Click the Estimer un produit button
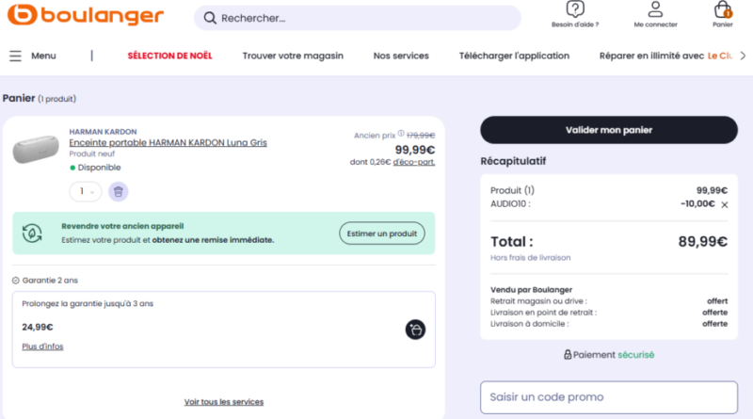Screen dimensions: 753x419 tap(381, 233)
